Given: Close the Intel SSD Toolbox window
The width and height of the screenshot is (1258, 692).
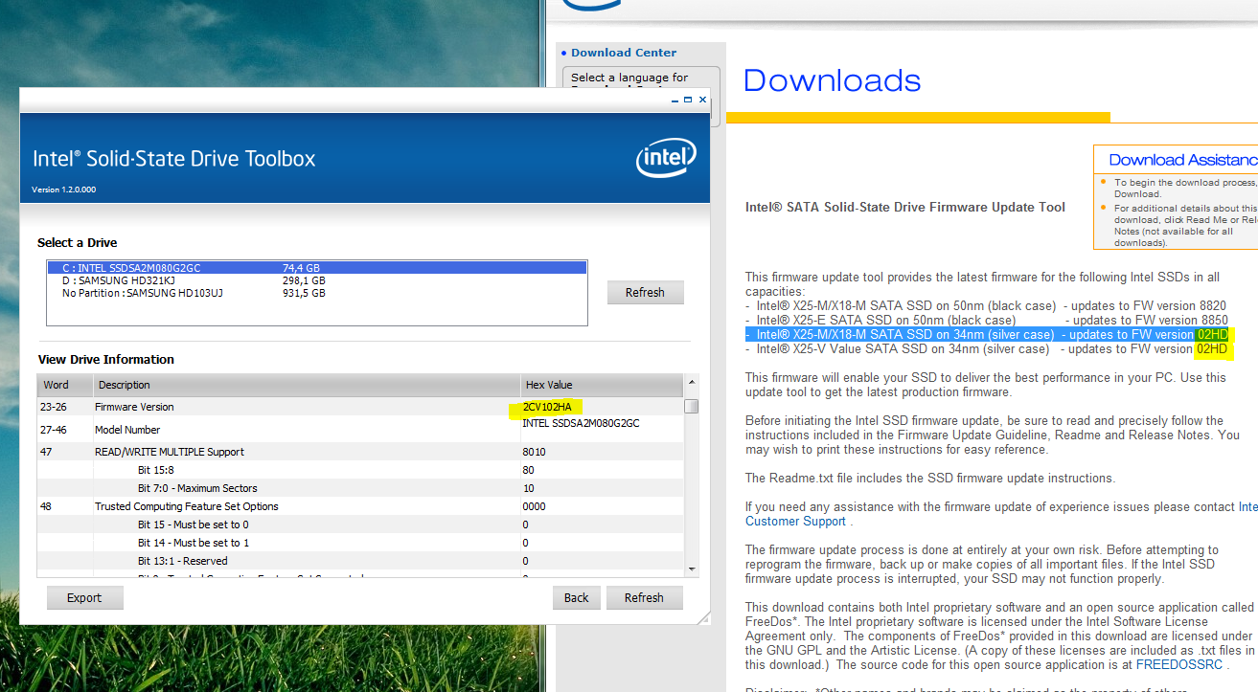Looking at the screenshot, I should [702, 100].
